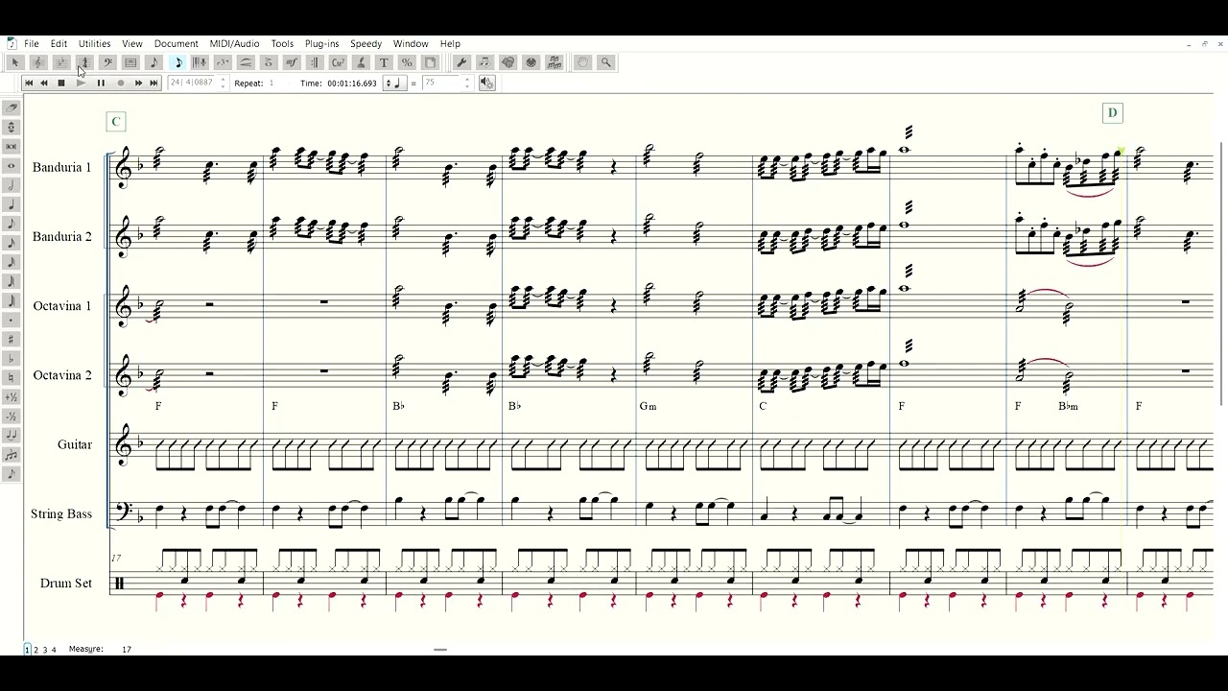Select the Zoom magnifier tool
Screen dimensions: 1228x691
click(x=606, y=62)
